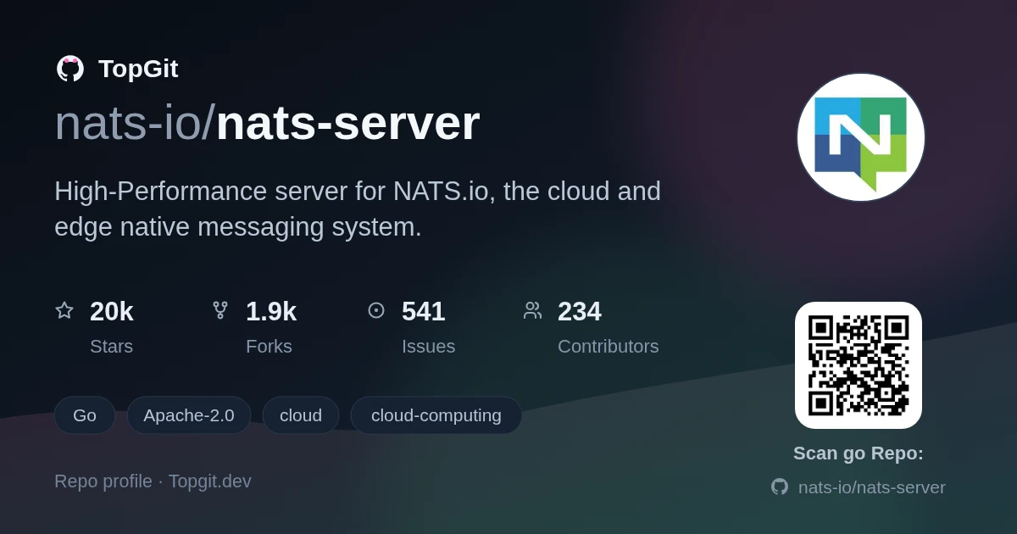Click the contributors people icon beside 234
The height and width of the screenshot is (534, 1017).
(532, 310)
